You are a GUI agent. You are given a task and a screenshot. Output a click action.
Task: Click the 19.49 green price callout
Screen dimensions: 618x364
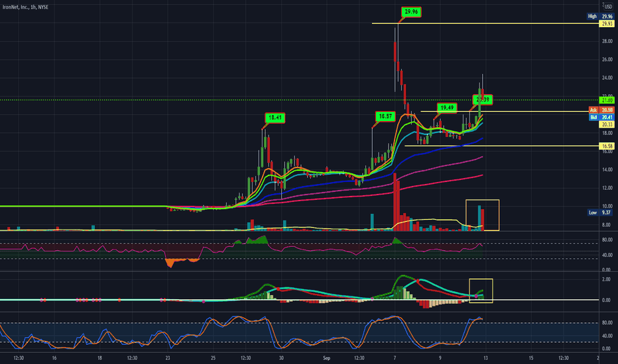pos(446,107)
